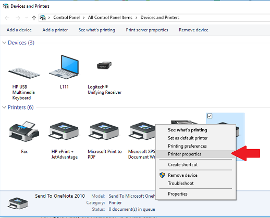The image size is (270, 218).
Task: Open the recent locations dropdown arrow
Action: coord(27,18)
